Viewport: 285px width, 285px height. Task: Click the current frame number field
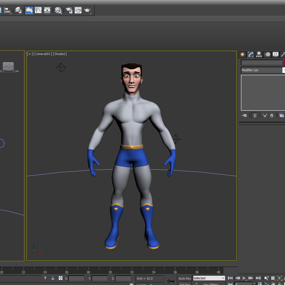[x=243, y=284]
